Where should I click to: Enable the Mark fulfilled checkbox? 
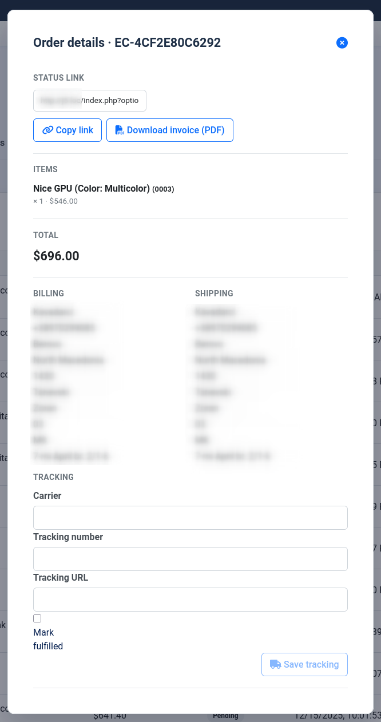tap(37, 618)
